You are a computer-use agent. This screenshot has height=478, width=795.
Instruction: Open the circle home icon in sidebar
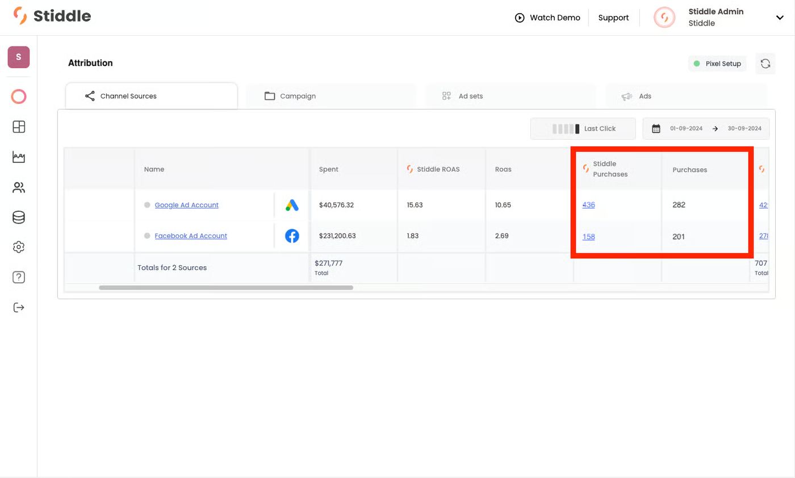[19, 97]
